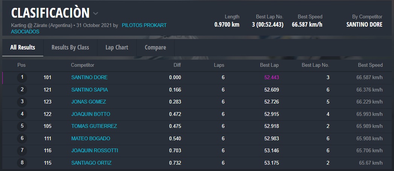Image resolution: width=394 pixels, height=171 pixels.
Task: Click the position 1 circle badge
Action: tap(22, 78)
